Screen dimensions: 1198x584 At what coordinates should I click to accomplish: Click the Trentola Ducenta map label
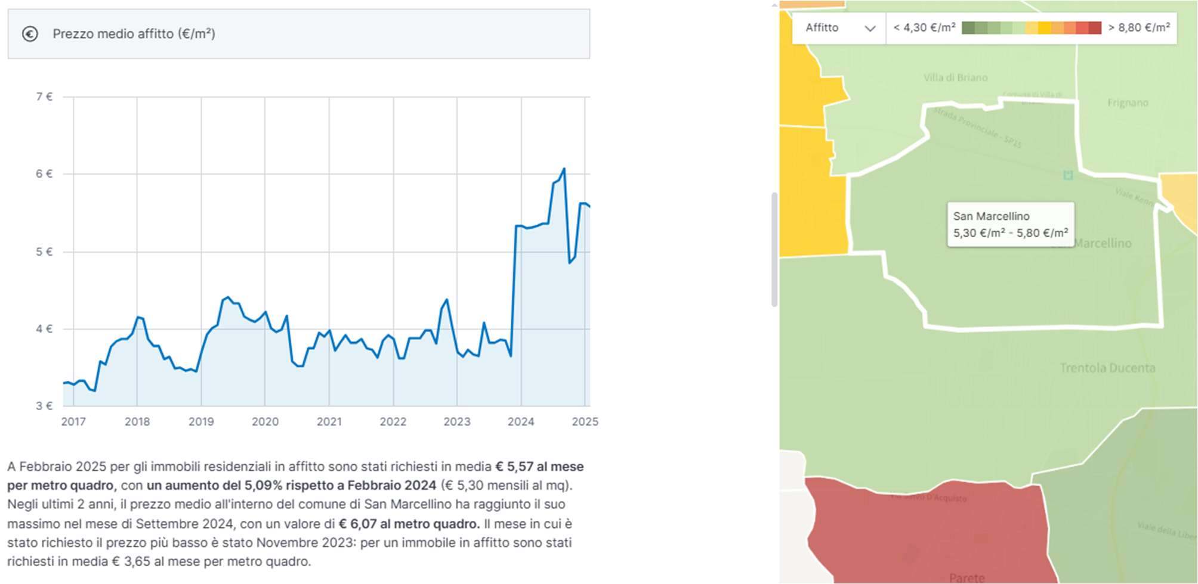[x=1107, y=368]
